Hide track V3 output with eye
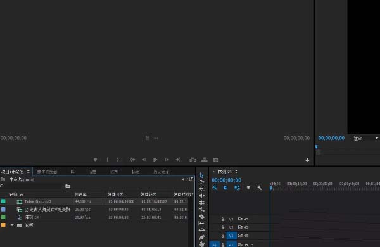 246,219
